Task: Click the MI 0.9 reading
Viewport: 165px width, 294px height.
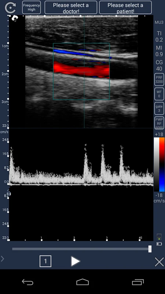Action: tap(159, 51)
